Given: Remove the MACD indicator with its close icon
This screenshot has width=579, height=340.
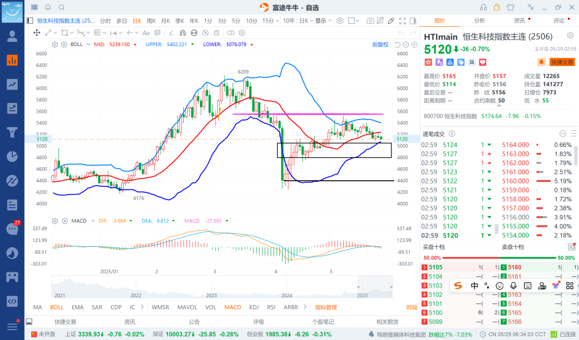Looking at the screenshot, I should (x=65, y=221).
